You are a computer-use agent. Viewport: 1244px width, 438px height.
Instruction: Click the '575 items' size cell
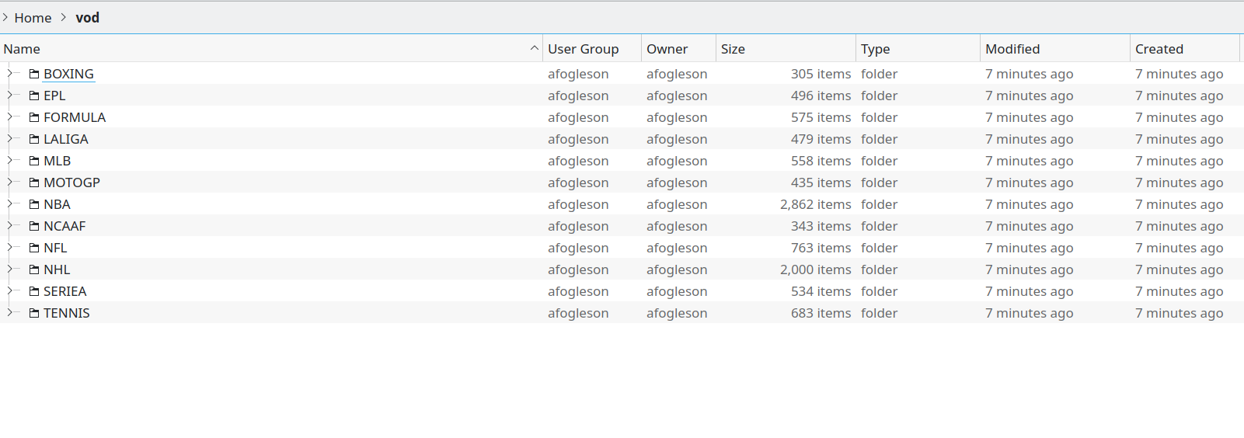click(x=821, y=117)
